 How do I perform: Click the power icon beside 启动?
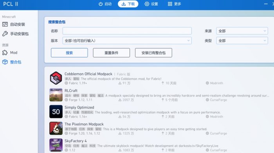click(101, 4)
